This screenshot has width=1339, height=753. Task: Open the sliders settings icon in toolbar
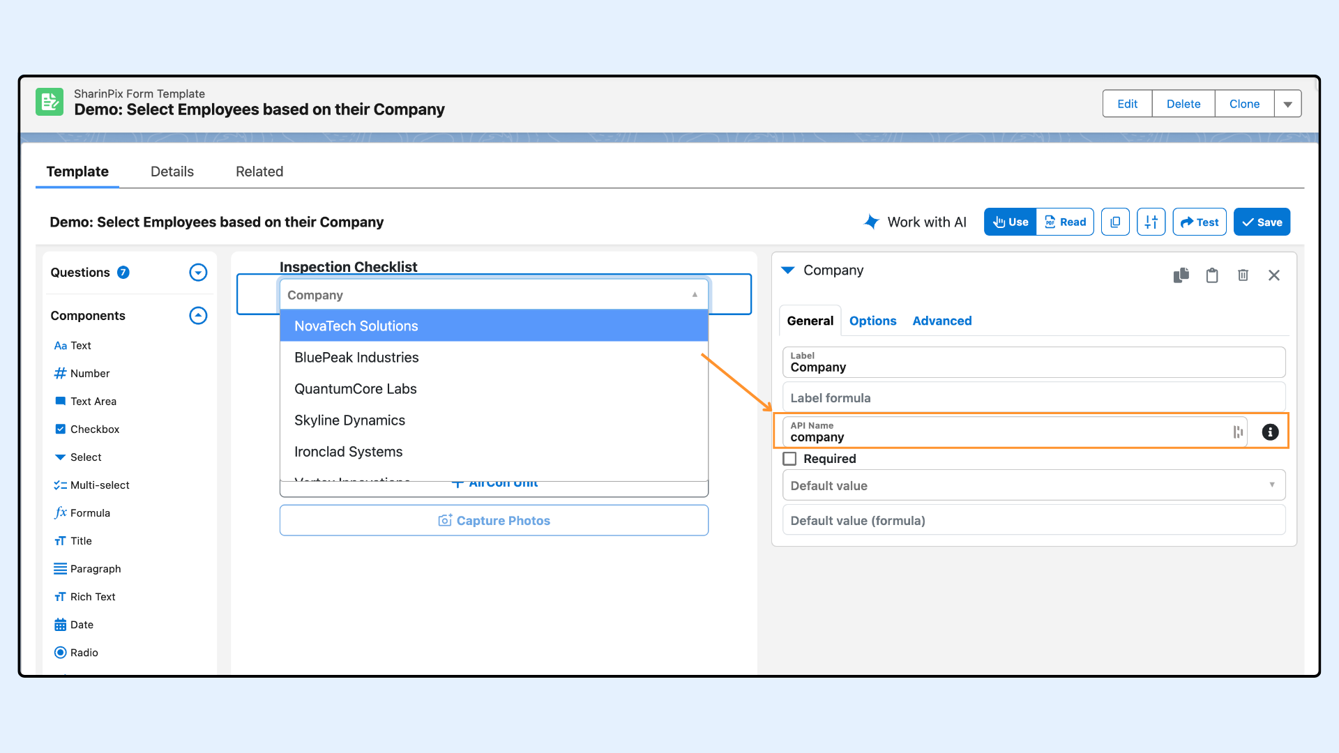pyautogui.click(x=1151, y=222)
